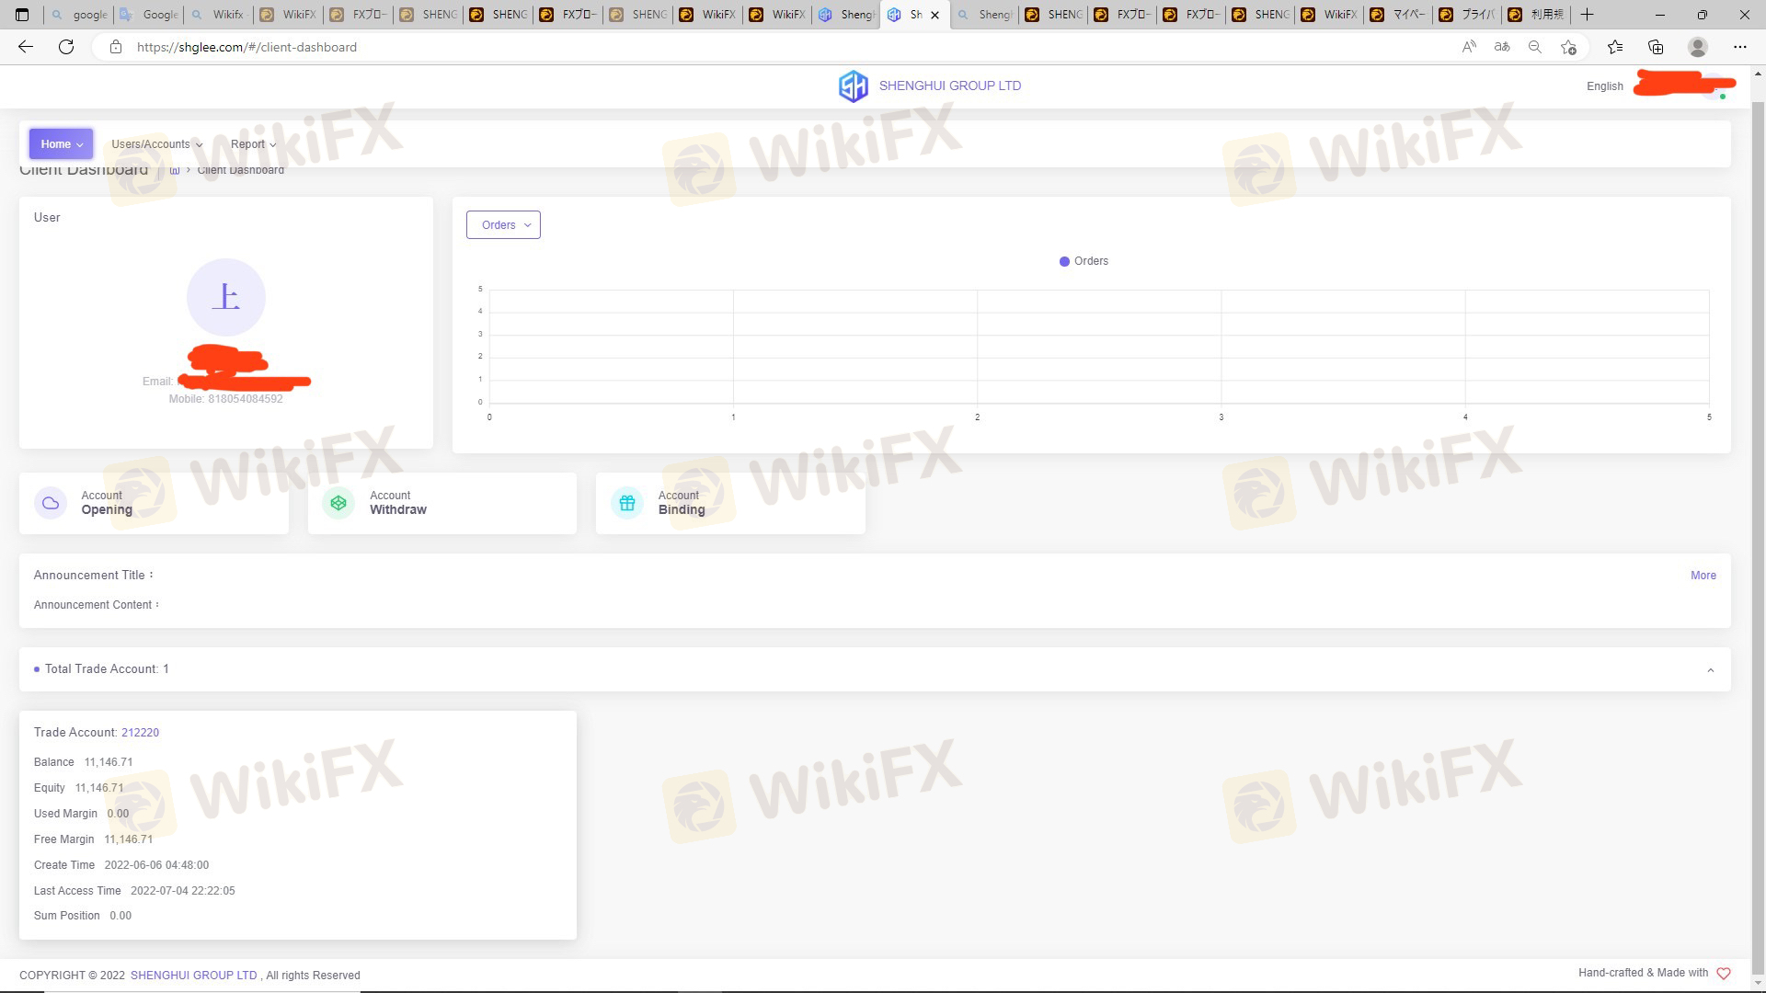
Task: Open the Orders dropdown
Action: click(x=503, y=225)
